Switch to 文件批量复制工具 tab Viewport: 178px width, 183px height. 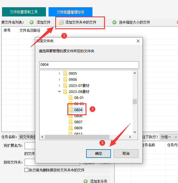24,12
